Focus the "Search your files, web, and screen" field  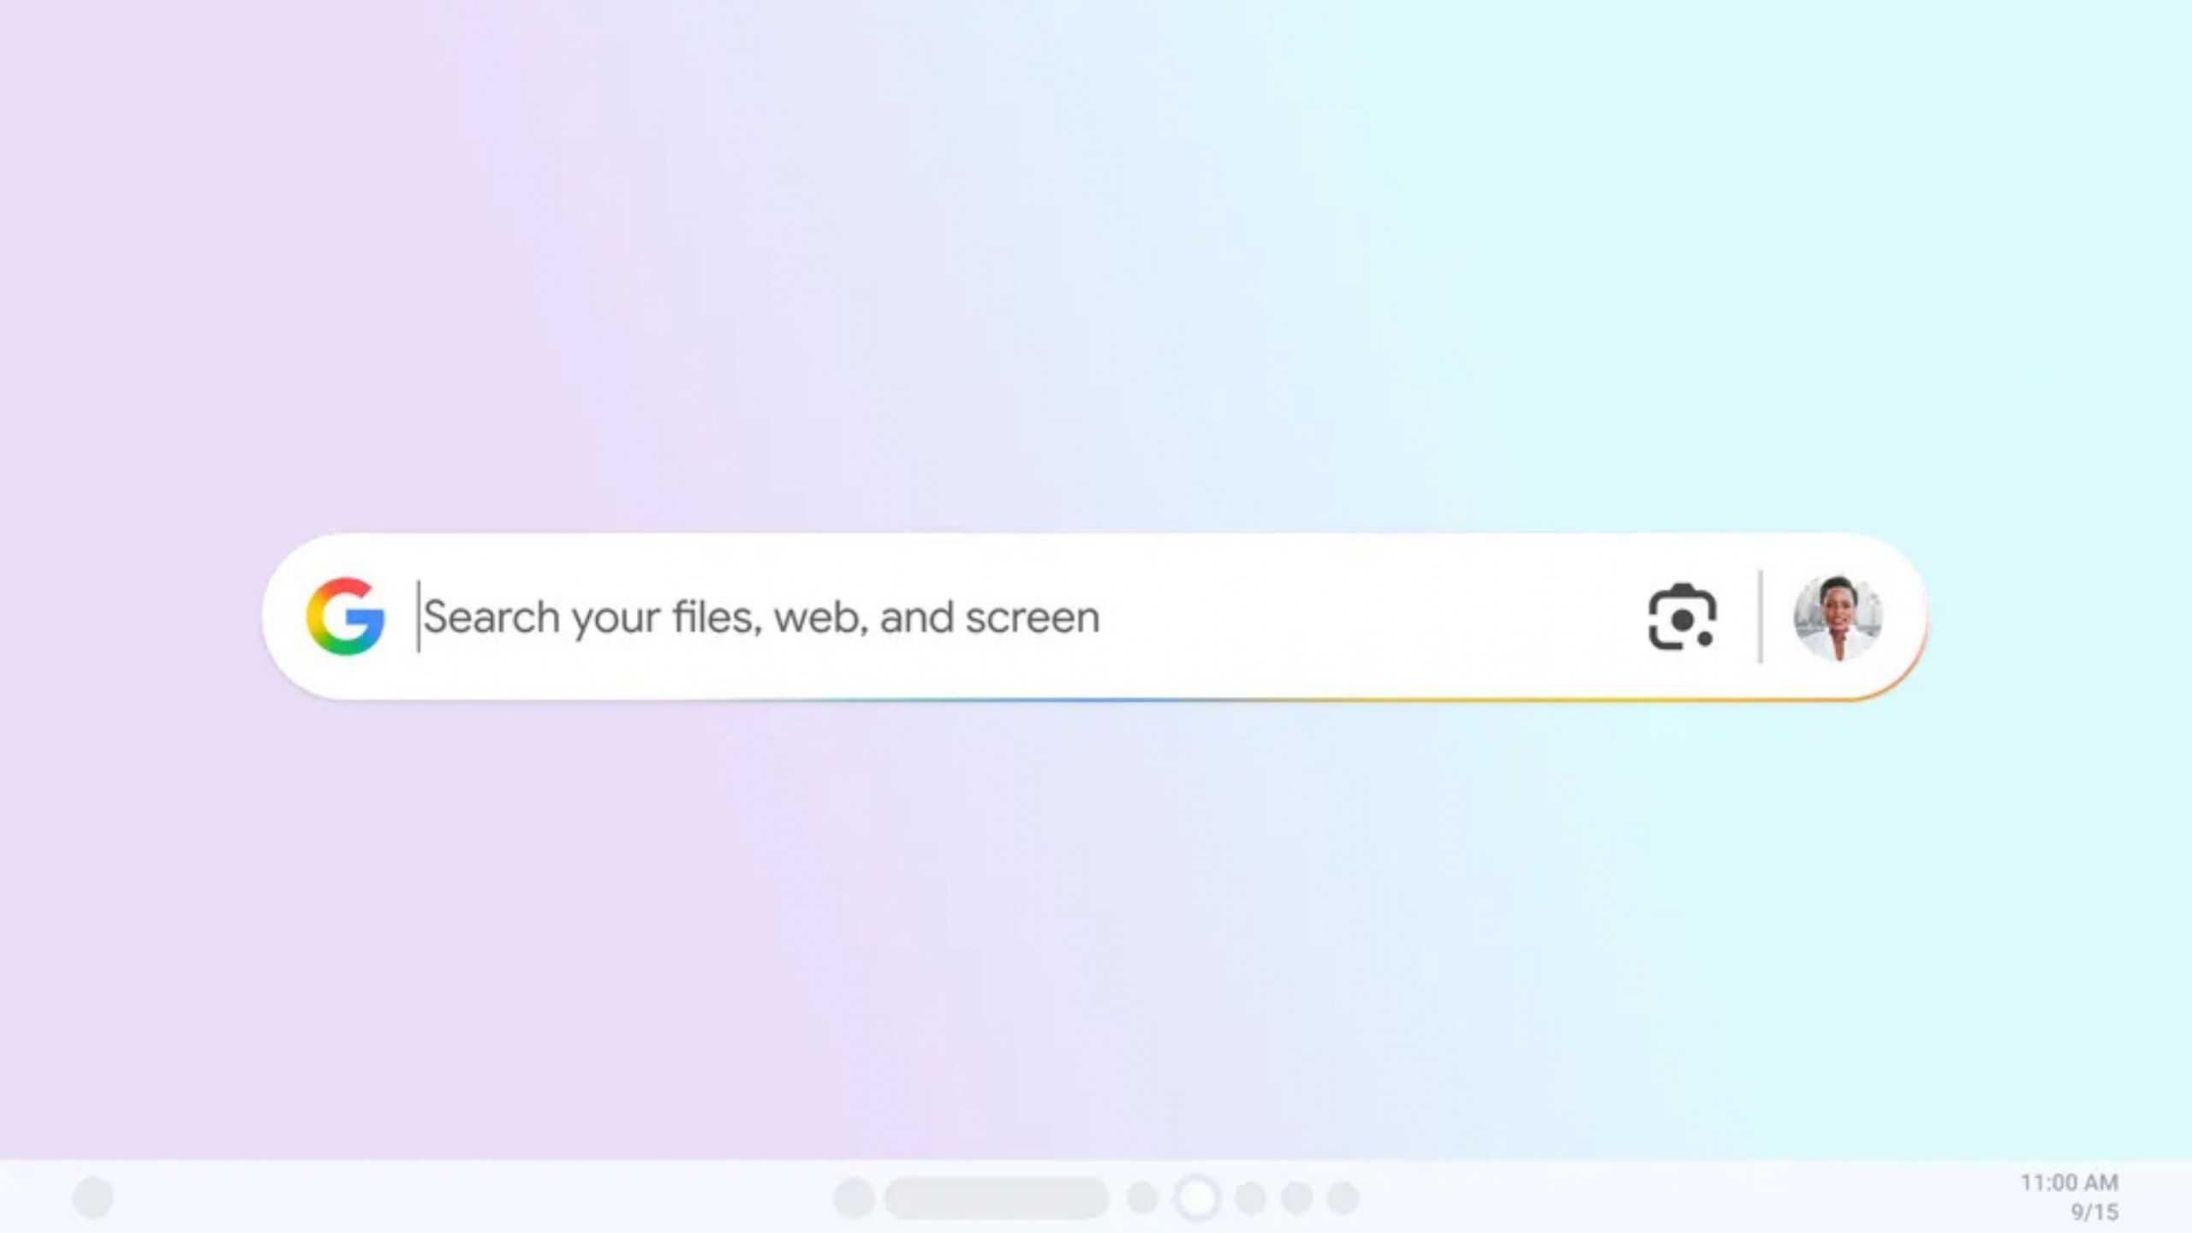tap(1019, 616)
